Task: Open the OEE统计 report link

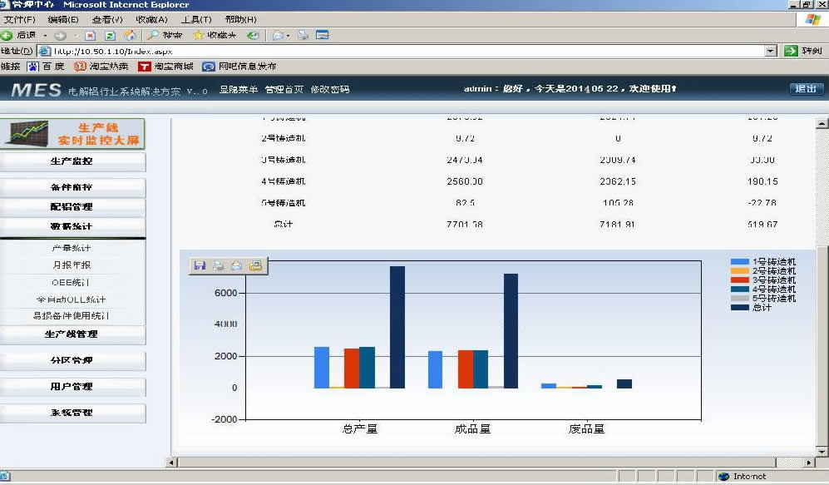Action: tap(72, 282)
